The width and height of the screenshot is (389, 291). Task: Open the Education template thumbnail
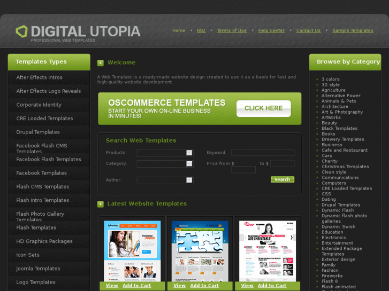[132, 251]
